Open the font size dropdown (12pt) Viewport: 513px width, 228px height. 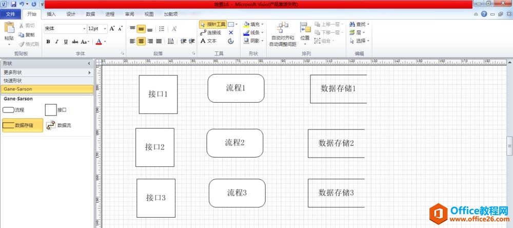[x=105, y=29]
